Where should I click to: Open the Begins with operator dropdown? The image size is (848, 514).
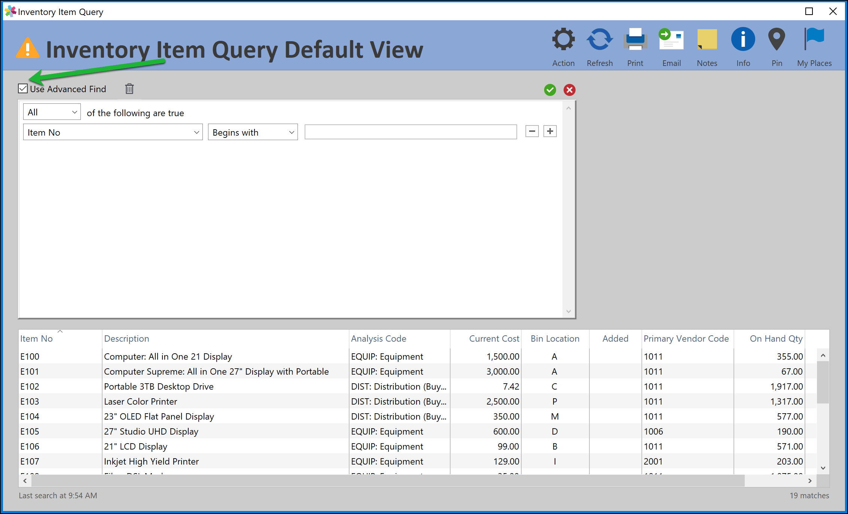coord(253,132)
